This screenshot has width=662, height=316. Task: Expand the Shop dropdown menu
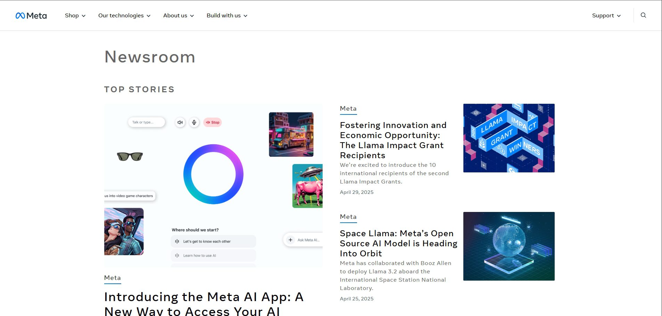[x=75, y=16]
